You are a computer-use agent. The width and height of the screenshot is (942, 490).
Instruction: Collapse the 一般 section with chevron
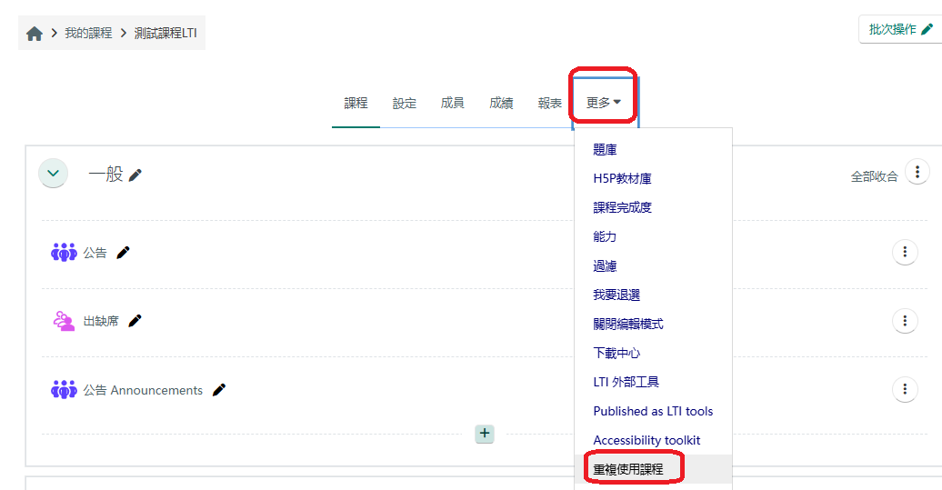click(54, 173)
